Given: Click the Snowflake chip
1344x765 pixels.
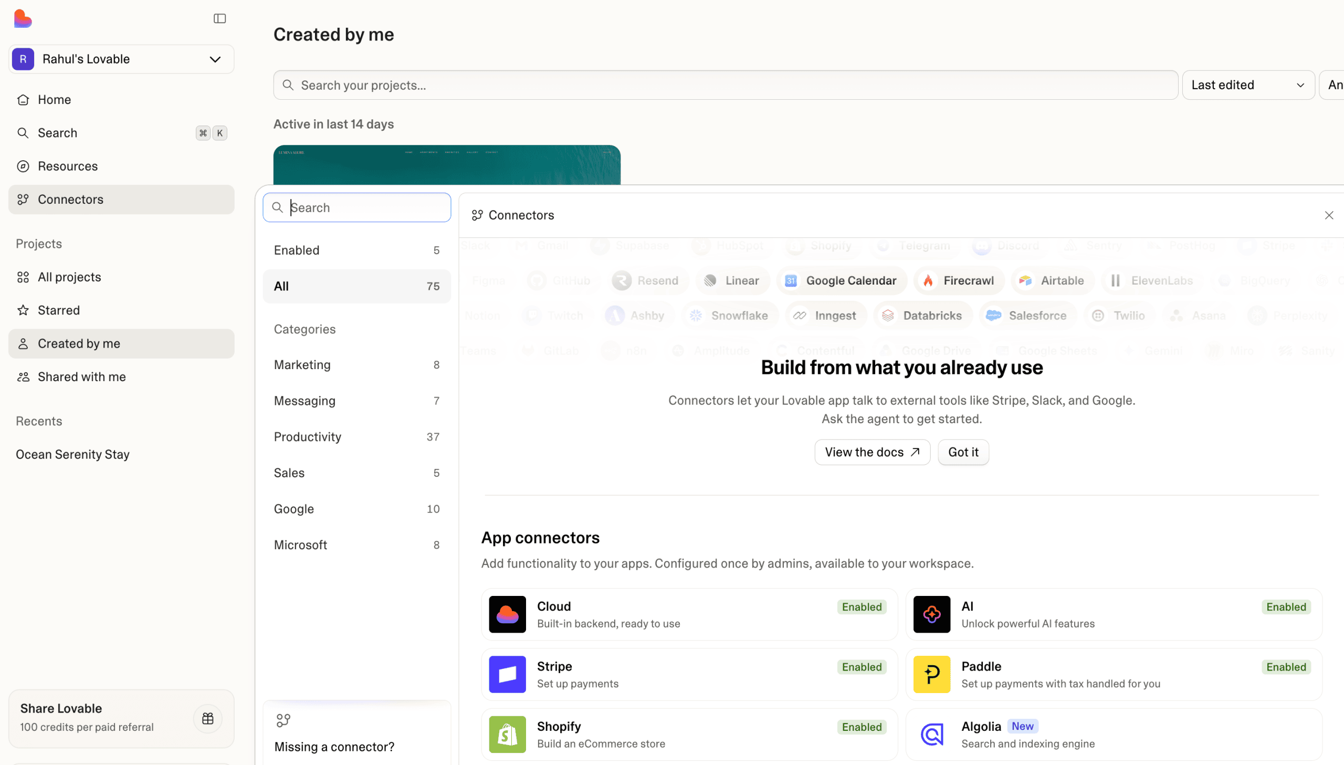Looking at the screenshot, I should [x=730, y=316].
